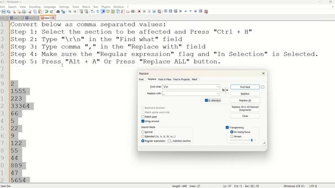Viewport: 335px width, 188px height.
Task: Click the Replace All button
Action: click(x=245, y=100)
